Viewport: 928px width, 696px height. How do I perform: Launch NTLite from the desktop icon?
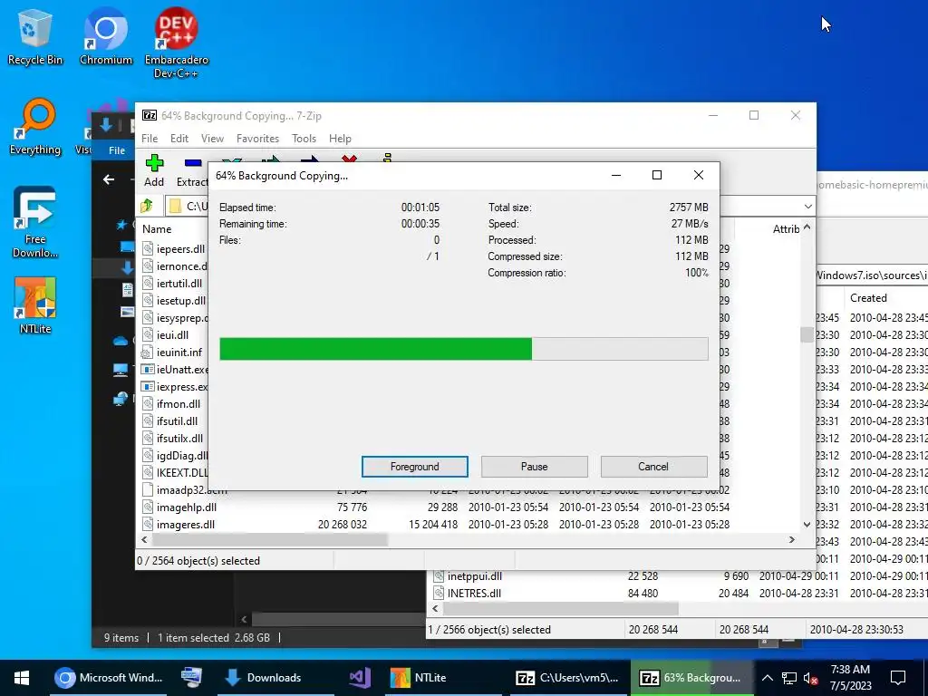click(x=35, y=304)
